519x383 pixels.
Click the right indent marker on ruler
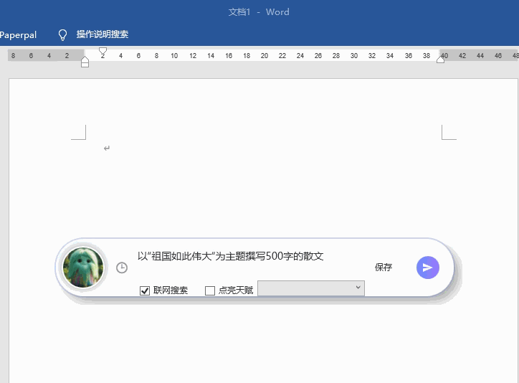(x=440, y=60)
